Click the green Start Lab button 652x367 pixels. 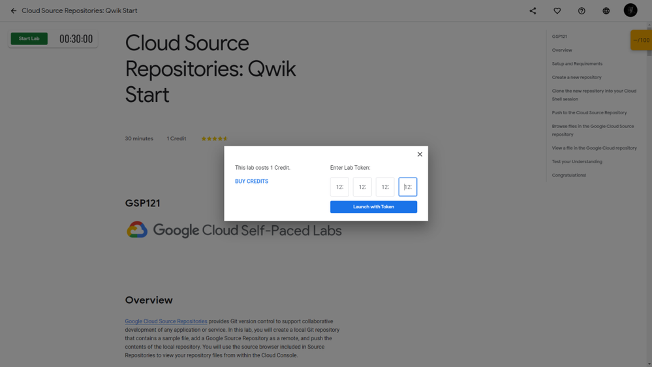click(x=29, y=39)
